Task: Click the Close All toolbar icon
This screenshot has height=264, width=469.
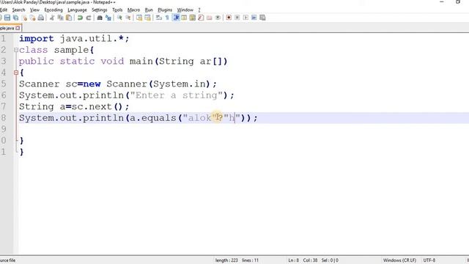Action: (32, 18)
